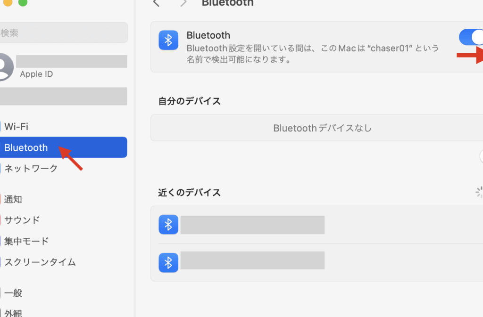Turn off the Bluetooth toggle switch
The height and width of the screenshot is (317, 483).
click(471, 37)
